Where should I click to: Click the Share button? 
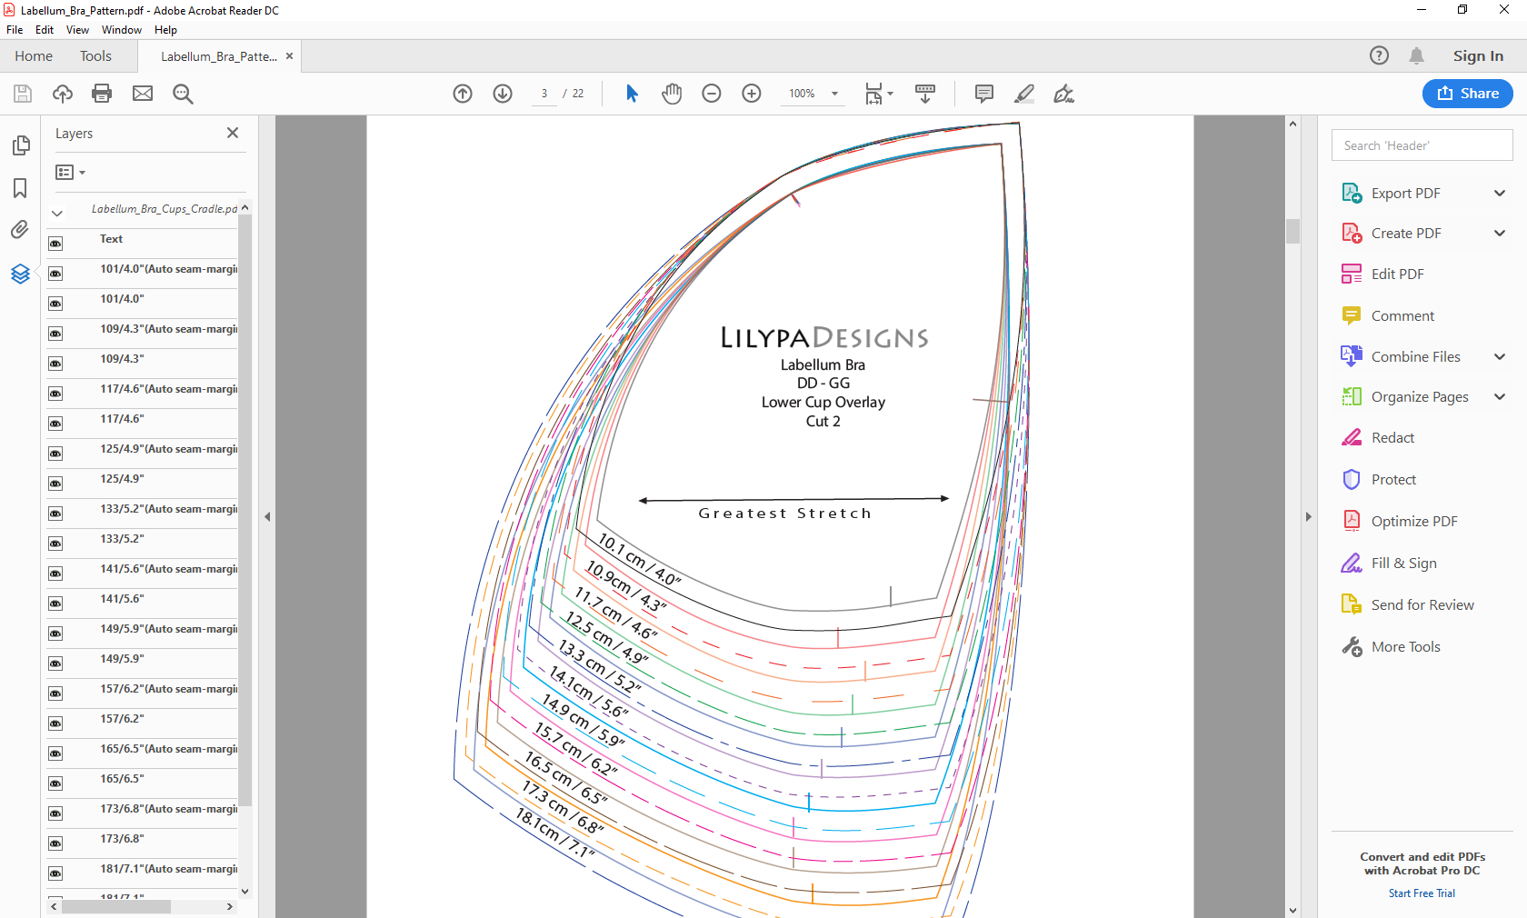click(x=1467, y=94)
